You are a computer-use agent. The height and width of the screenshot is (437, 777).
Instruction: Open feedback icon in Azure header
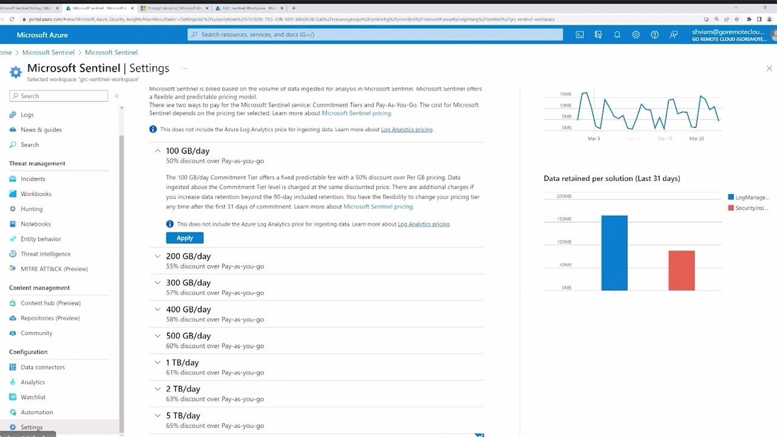[673, 35]
